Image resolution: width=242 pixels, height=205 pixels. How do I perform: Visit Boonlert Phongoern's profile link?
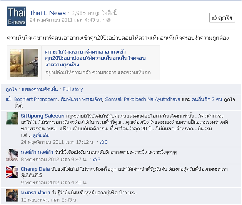click(36, 99)
